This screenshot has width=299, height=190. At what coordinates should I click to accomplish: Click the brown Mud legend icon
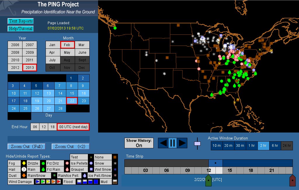pyautogui.click(x=114, y=182)
